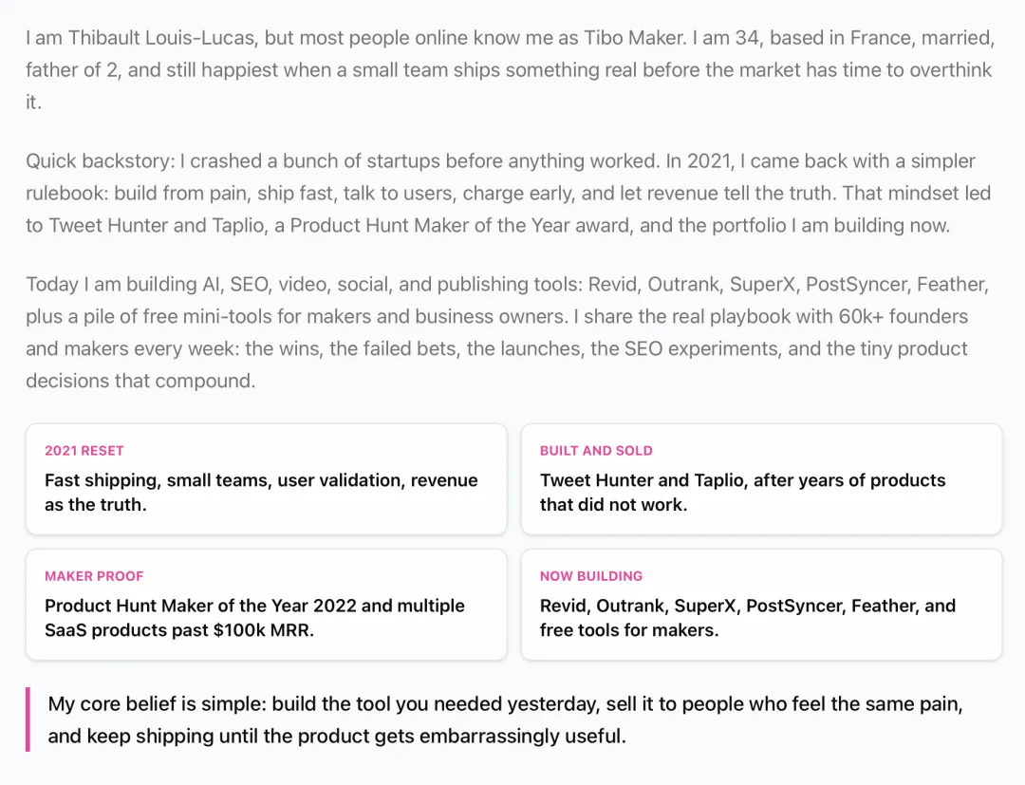Click 'Revid, Outrank, SuperX' in the Today paragraph

(x=692, y=285)
